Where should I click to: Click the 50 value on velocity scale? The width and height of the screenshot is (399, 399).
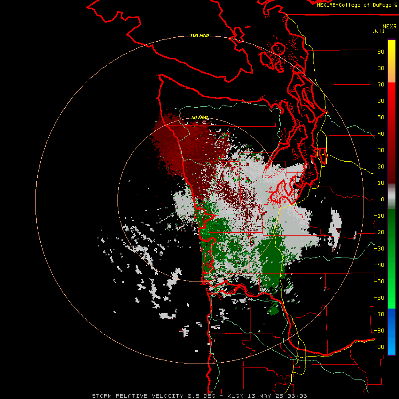click(381, 117)
